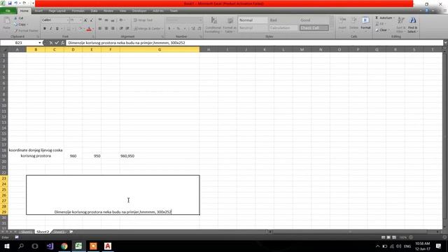Image resolution: width=448 pixels, height=252 pixels.
Task: Switch to the Formulas tab
Action: tap(78, 11)
